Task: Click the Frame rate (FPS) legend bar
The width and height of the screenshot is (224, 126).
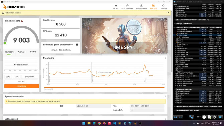Action: click(x=104, y=87)
